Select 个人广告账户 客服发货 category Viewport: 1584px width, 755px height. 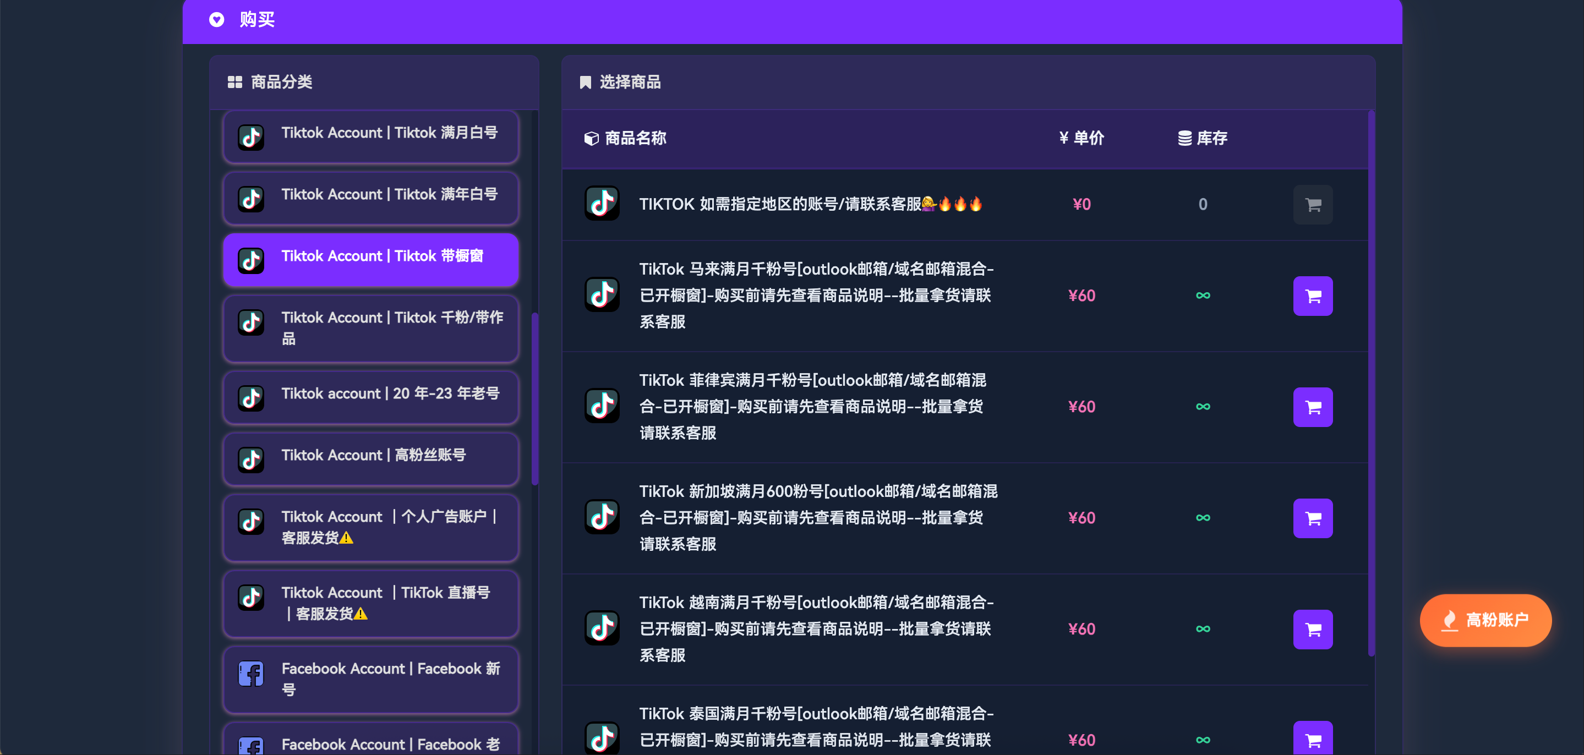(371, 527)
